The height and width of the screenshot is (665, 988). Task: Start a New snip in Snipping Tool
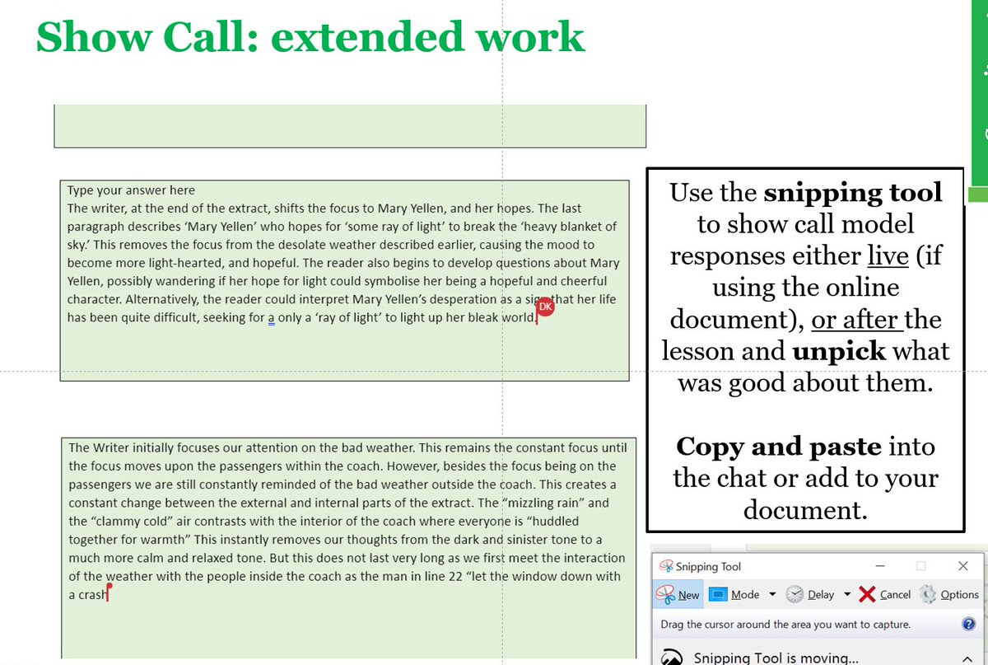coord(678,594)
